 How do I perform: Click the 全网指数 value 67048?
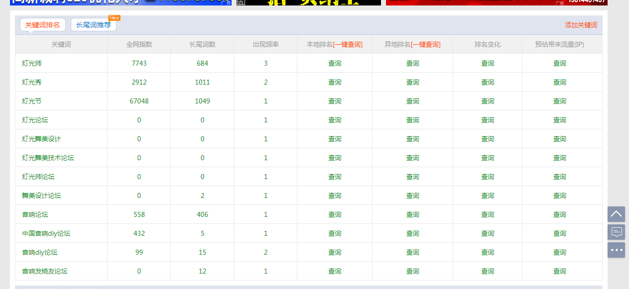[139, 101]
